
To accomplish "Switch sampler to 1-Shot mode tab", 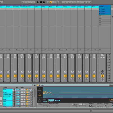I will 40,95.
